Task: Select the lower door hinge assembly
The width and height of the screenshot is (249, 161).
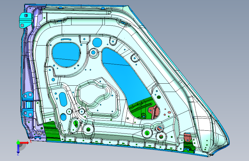Action: coord(28,105)
